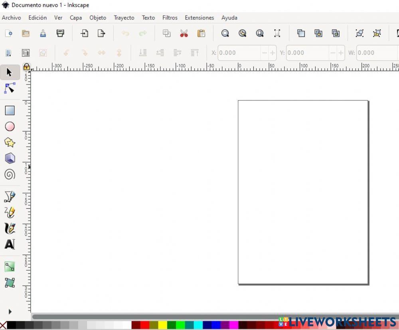Save the document with the floppy disk icon
This screenshot has width=399, height=330.
click(x=60, y=34)
